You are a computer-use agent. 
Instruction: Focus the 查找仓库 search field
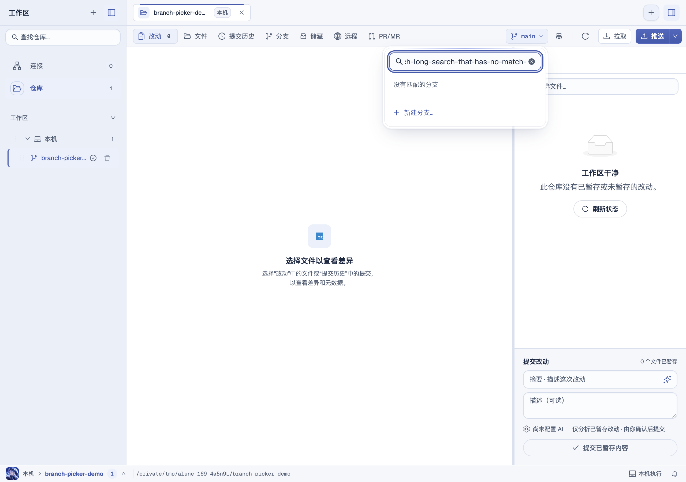(x=63, y=37)
